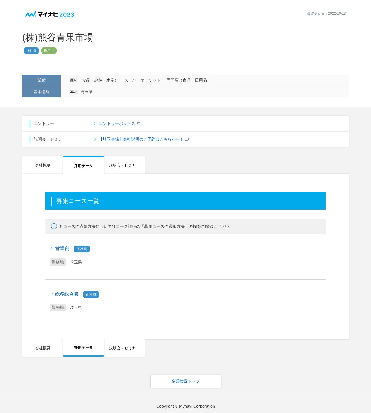This screenshot has width=371, height=413.
Task: Click スーパーマーケット text
Action: (x=142, y=80)
